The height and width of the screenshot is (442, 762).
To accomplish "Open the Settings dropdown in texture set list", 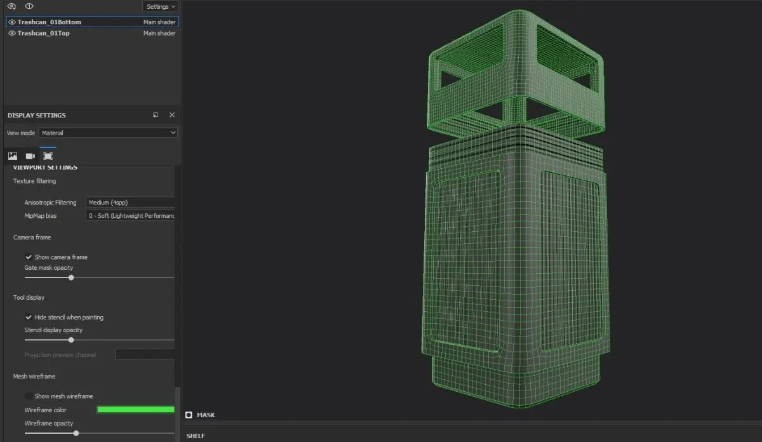I will coord(161,6).
